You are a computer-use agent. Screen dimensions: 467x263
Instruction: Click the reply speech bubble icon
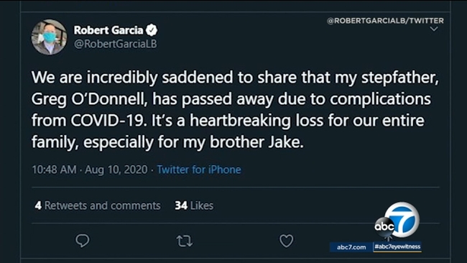click(x=82, y=241)
